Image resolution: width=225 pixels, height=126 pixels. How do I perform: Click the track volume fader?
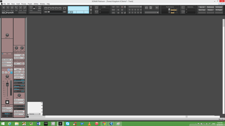pos(8,85)
